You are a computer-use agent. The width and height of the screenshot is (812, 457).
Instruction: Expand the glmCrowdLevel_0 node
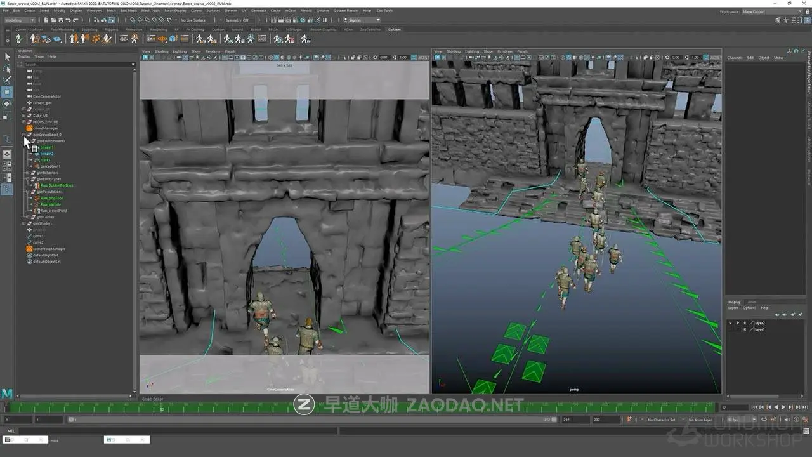tap(24, 135)
